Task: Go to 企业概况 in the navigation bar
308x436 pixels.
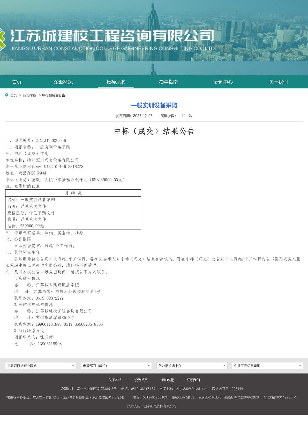Action: point(63,82)
